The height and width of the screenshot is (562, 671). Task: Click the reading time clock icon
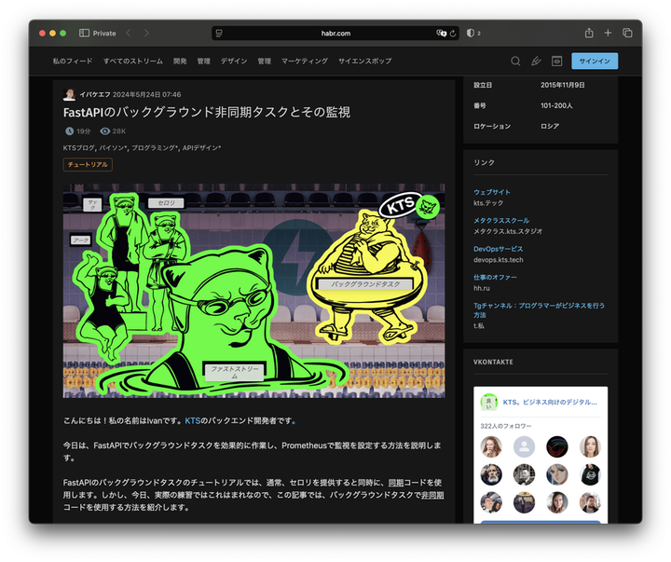coord(69,131)
